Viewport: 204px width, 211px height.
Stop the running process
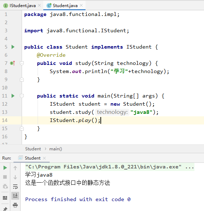tap(5, 177)
